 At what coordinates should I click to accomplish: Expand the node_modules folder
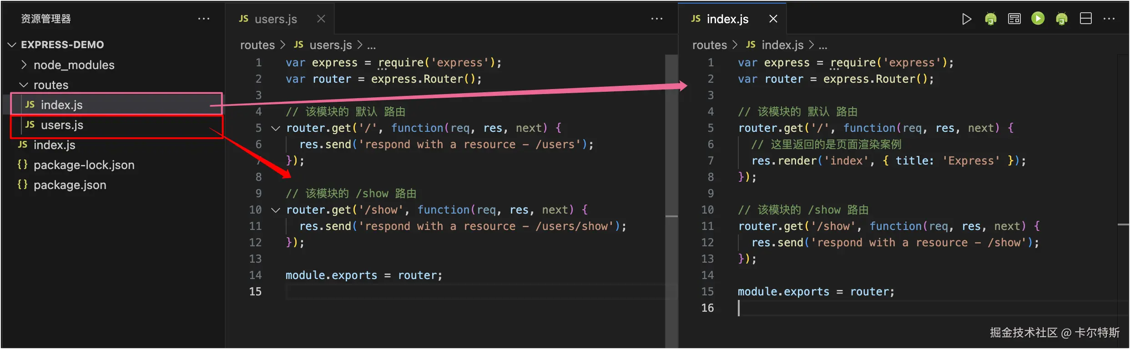pos(24,65)
